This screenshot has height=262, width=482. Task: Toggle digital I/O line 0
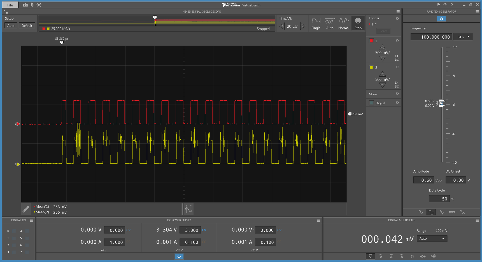(14, 231)
